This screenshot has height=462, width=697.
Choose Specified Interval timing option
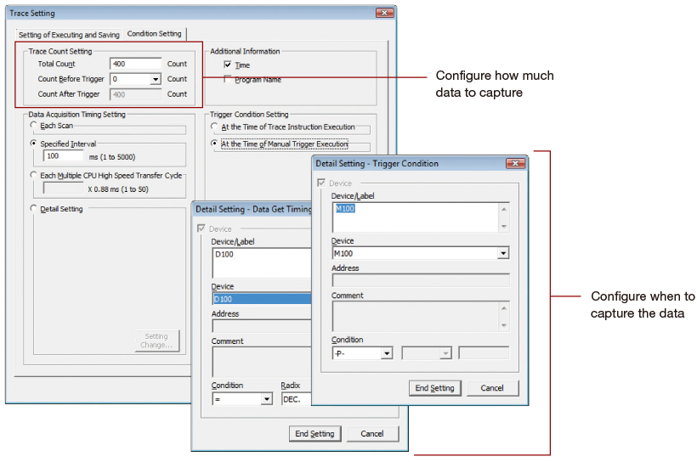(x=33, y=144)
